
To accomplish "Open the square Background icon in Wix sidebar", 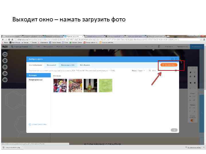I will 5,54.
